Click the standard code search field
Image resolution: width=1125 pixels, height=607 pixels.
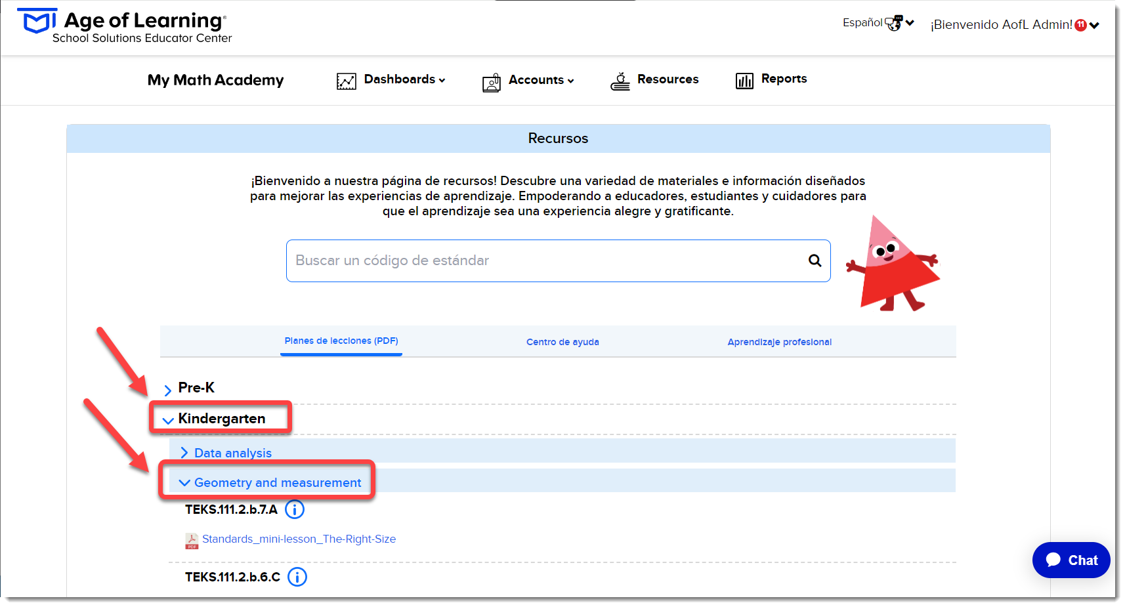click(x=559, y=261)
